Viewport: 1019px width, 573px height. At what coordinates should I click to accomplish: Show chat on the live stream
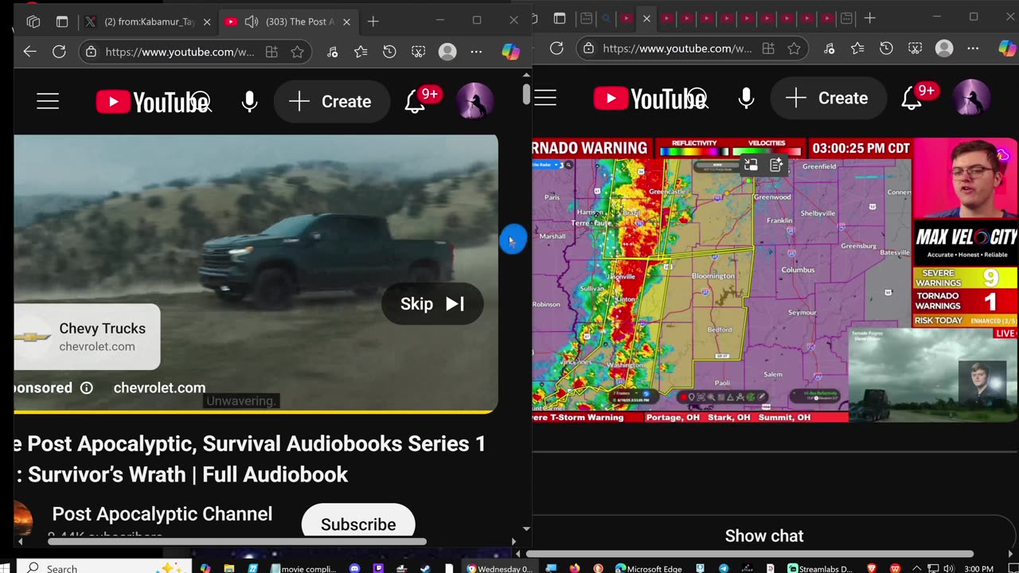(x=764, y=536)
